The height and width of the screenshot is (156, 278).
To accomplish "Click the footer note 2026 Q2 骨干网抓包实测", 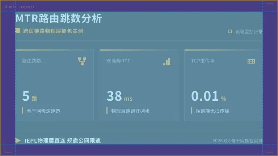I will click(x=237, y=140).
